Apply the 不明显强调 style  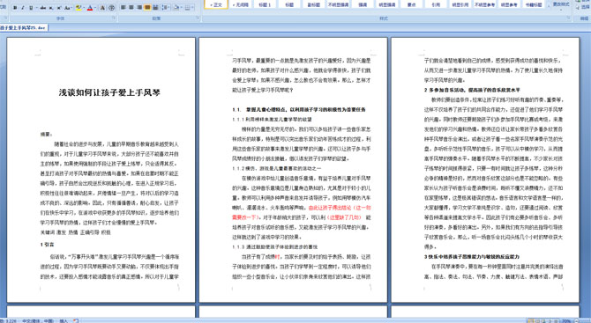click(338, 4)
